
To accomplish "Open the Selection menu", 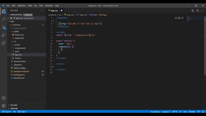I will 22,6.
